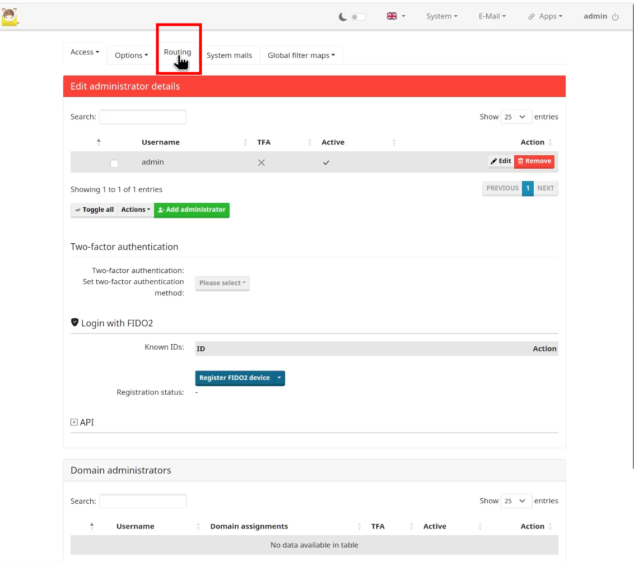Click the TFA cross icon for admin
The height and width of the screenshot is (561, 634).
coord(262,163)
